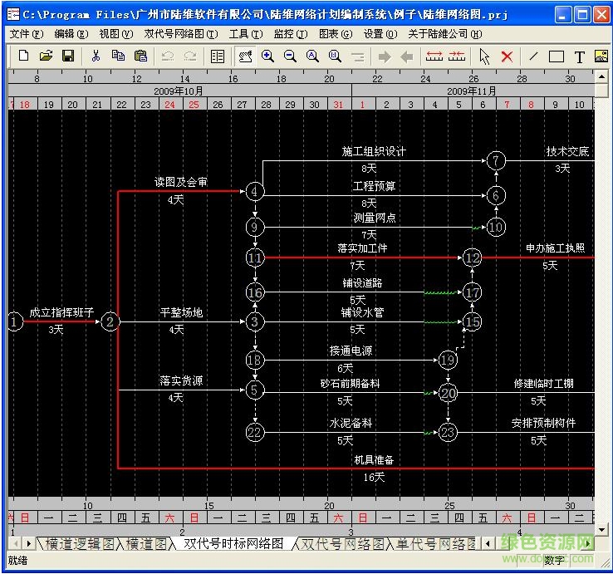Click the Zoom In magnifier icon

pyautogui.click(x=267, y=56)
